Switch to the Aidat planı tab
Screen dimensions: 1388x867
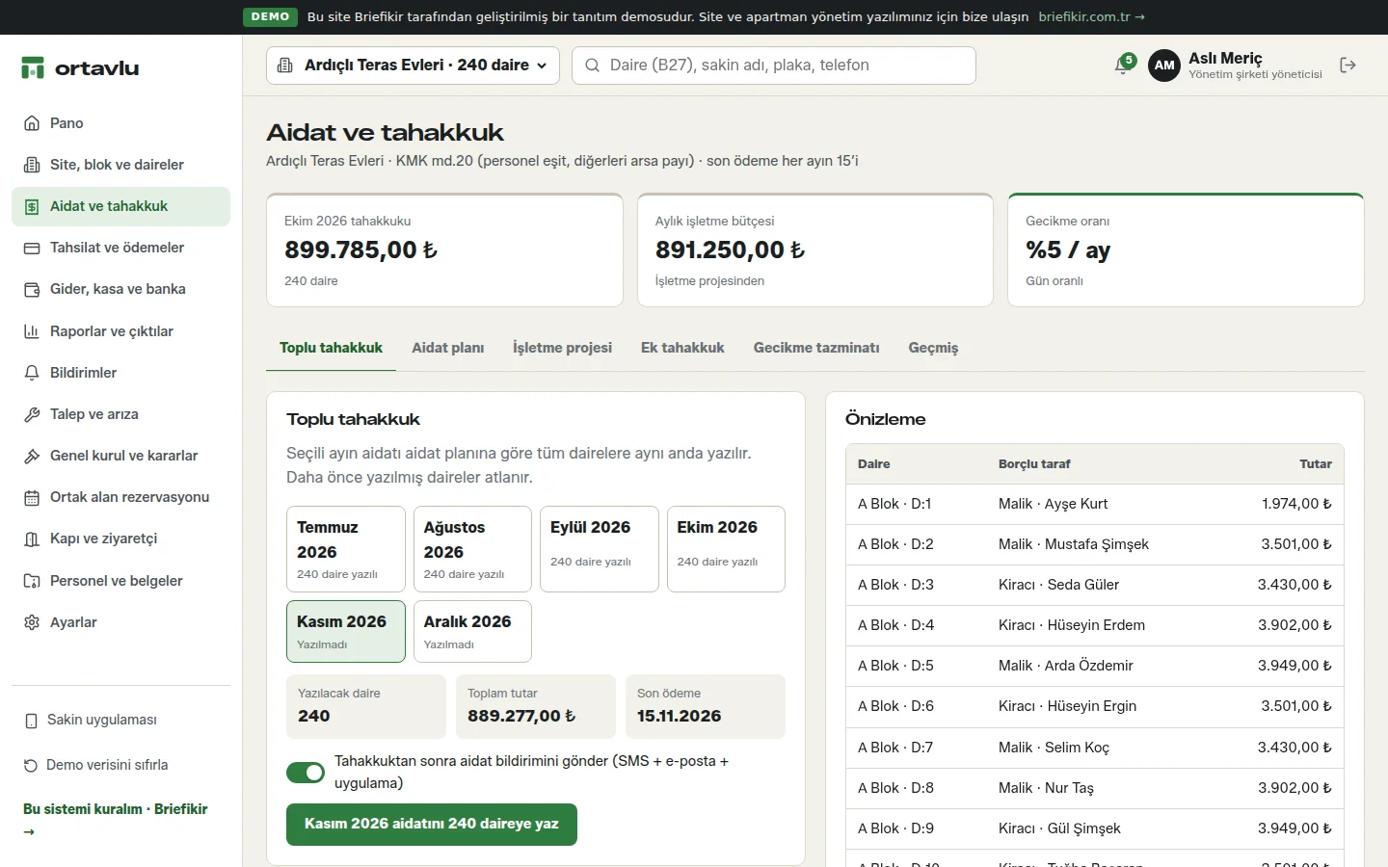(448, 348)
